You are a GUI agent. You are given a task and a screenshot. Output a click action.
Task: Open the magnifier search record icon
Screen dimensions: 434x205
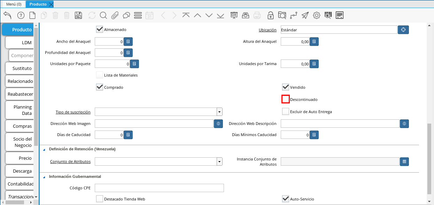point(103,15)
